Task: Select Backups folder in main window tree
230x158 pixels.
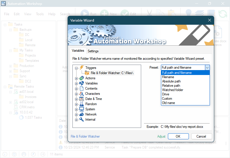Action: (26, 30)
